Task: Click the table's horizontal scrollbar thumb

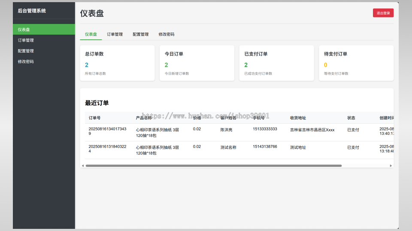Action: [214, 166]
